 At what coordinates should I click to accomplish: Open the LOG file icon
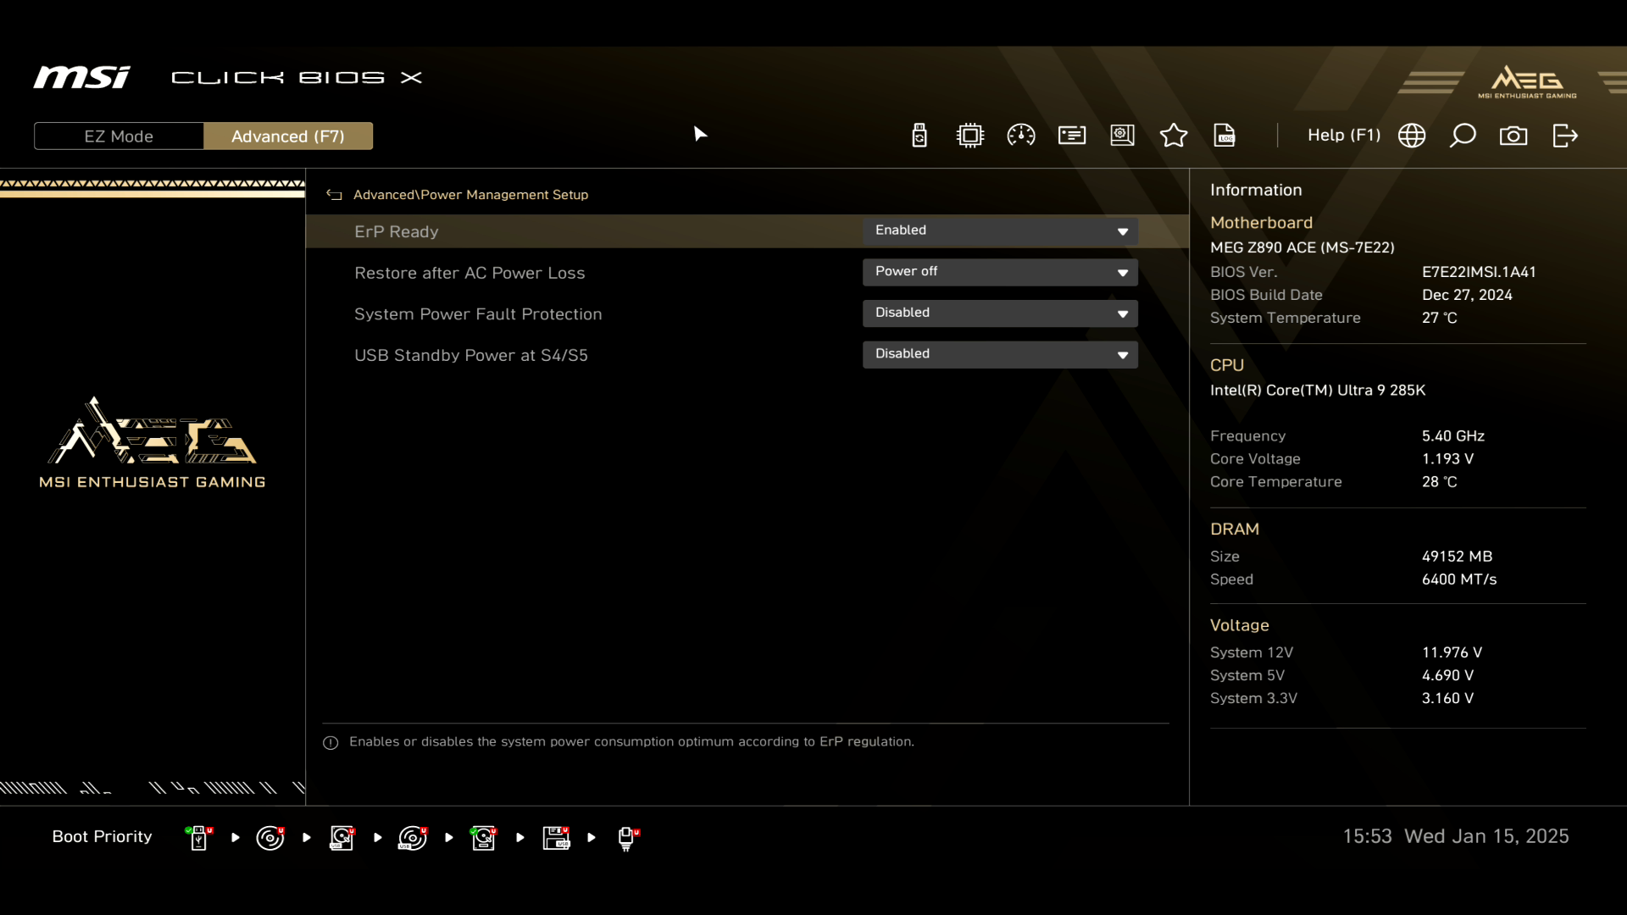pyautogui.click(x=1224, y=136)
